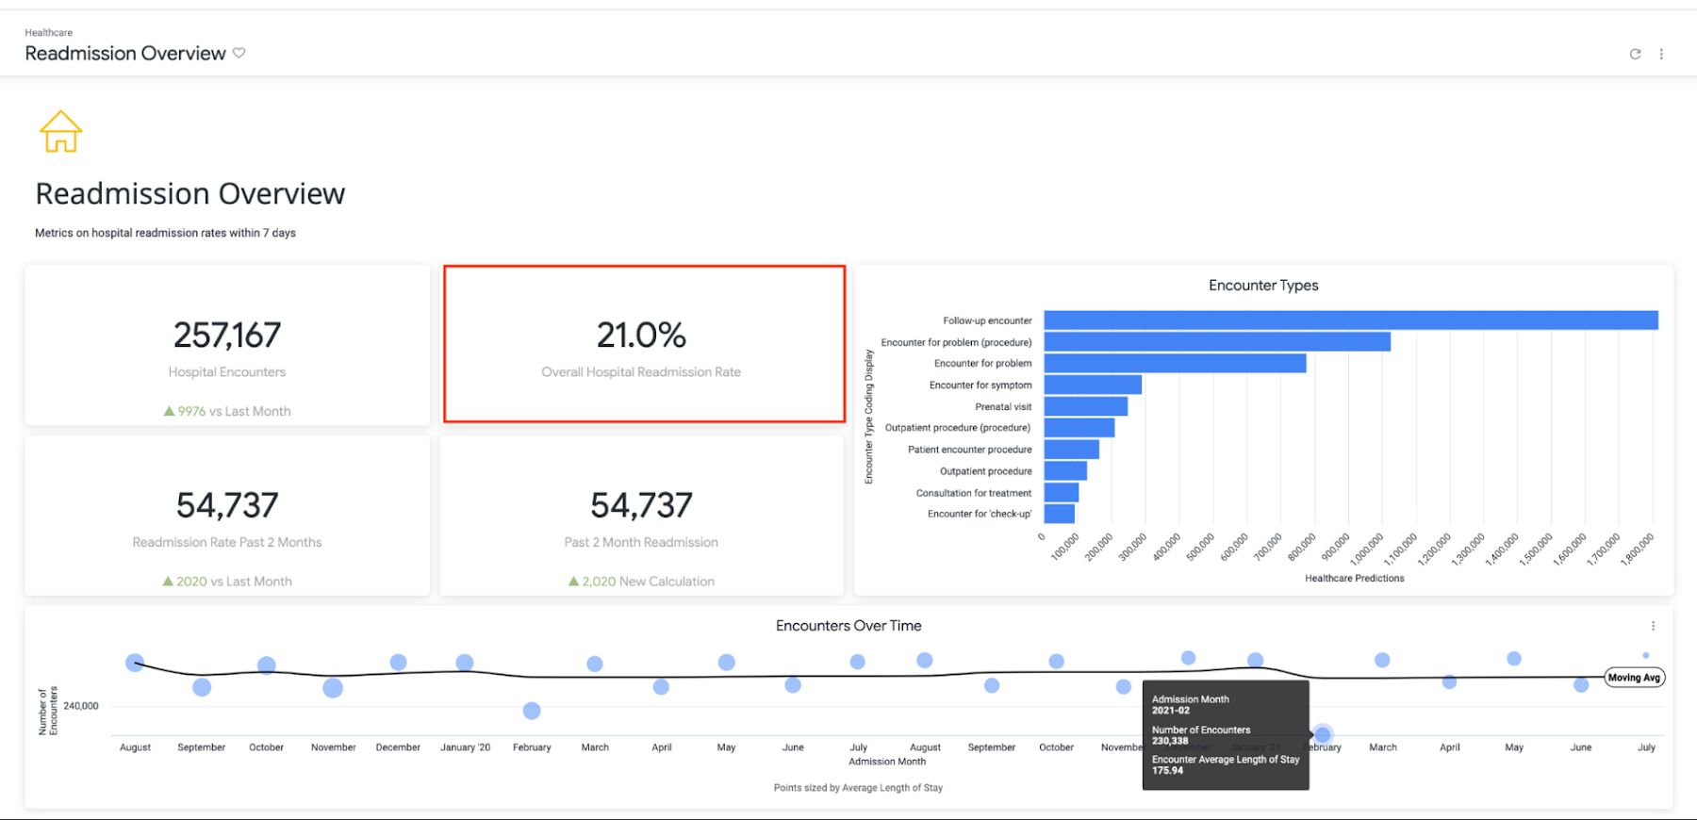Image resolution: width=1697 pixels, height=820 pixels.
Task: Click the Overall Hospital Readmission Rate label
Action: [x=641, y=372]
